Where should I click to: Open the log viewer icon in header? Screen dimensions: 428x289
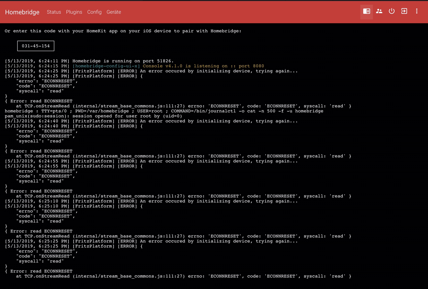tap(366, 11)
